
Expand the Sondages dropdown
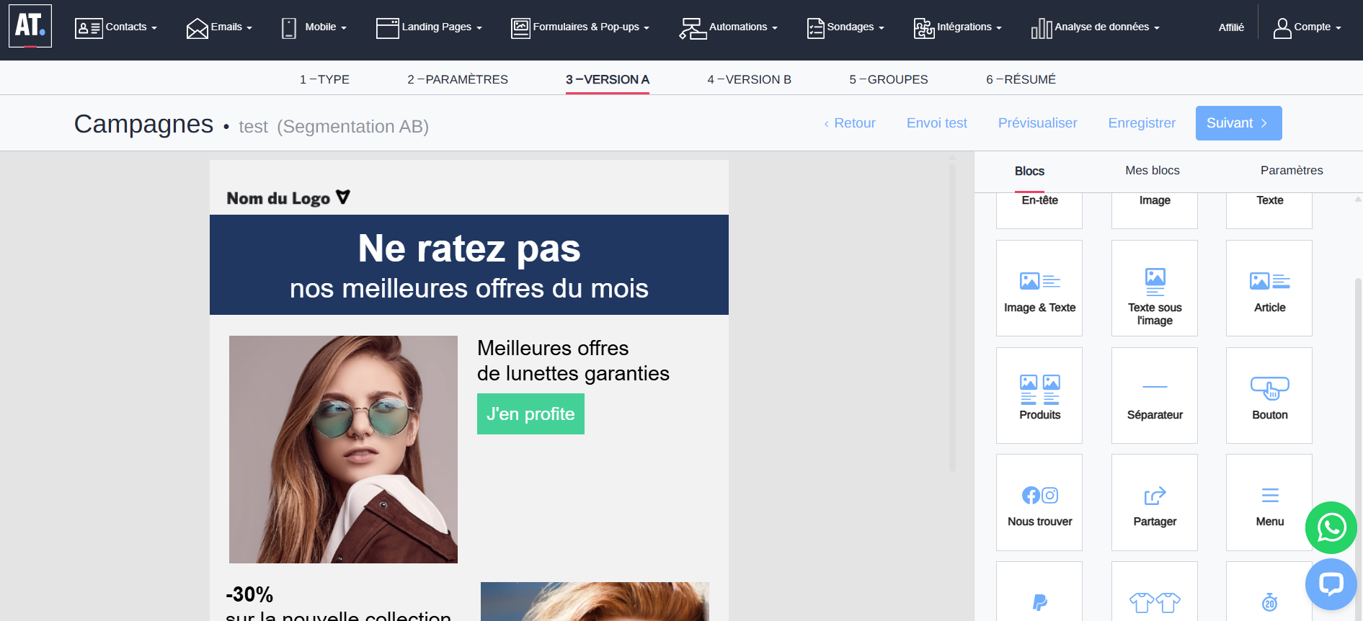tap(882, 28)
